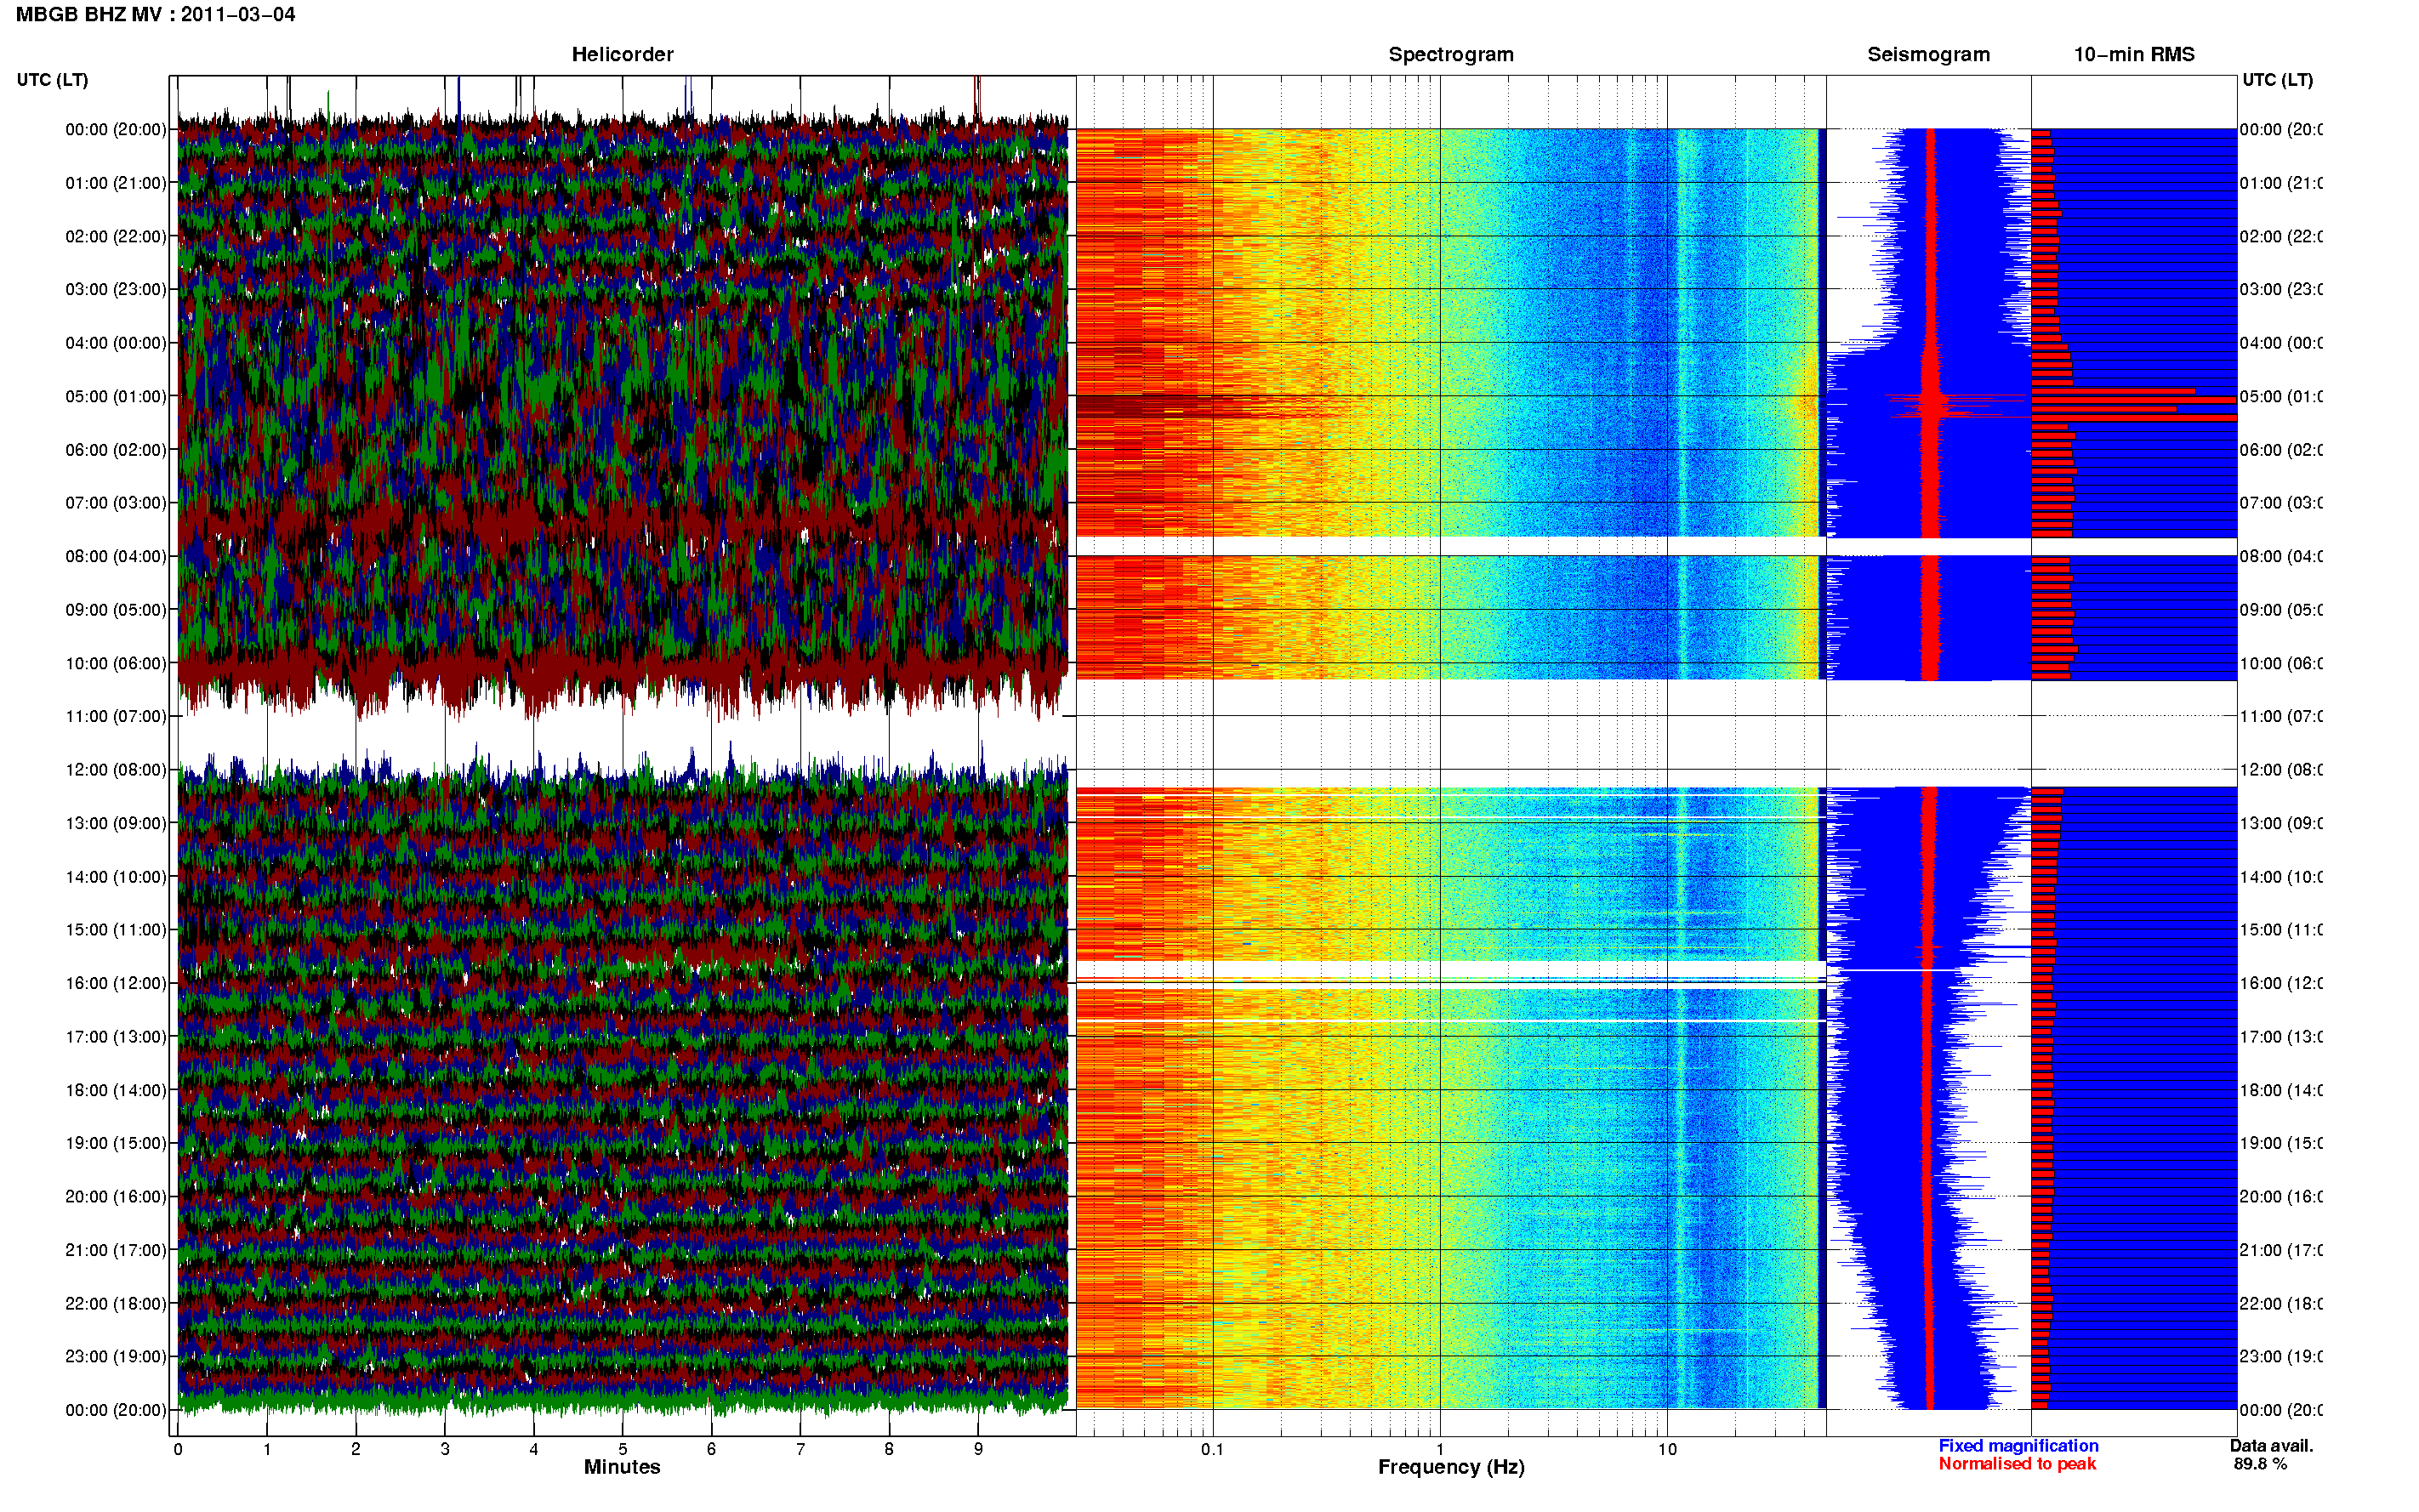Click the 'Minutes' x-axis label

(x=622, y=1467)
